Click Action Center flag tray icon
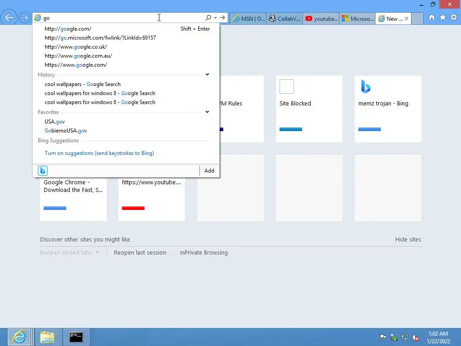The image size is (461, 346). point(383,337)
